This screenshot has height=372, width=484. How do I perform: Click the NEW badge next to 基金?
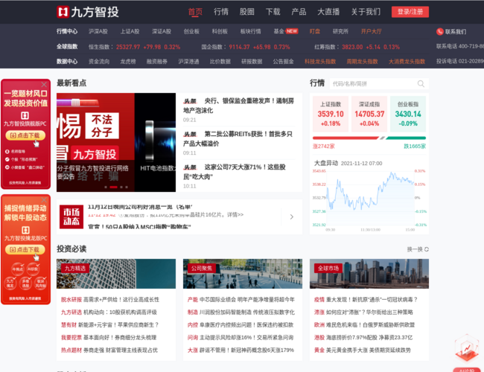[x=292, y=31]
